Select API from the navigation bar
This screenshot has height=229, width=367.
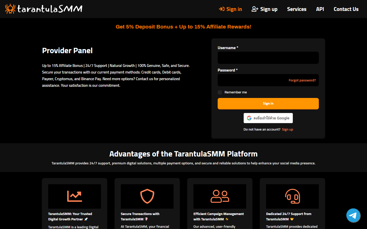(x=320, y=9)
